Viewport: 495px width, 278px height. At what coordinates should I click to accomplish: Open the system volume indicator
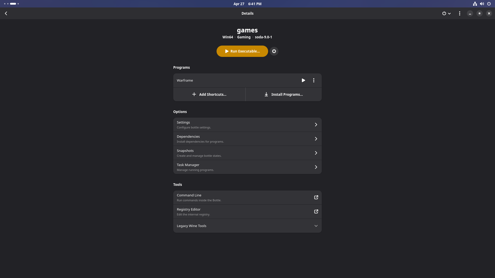pos(482,4)
